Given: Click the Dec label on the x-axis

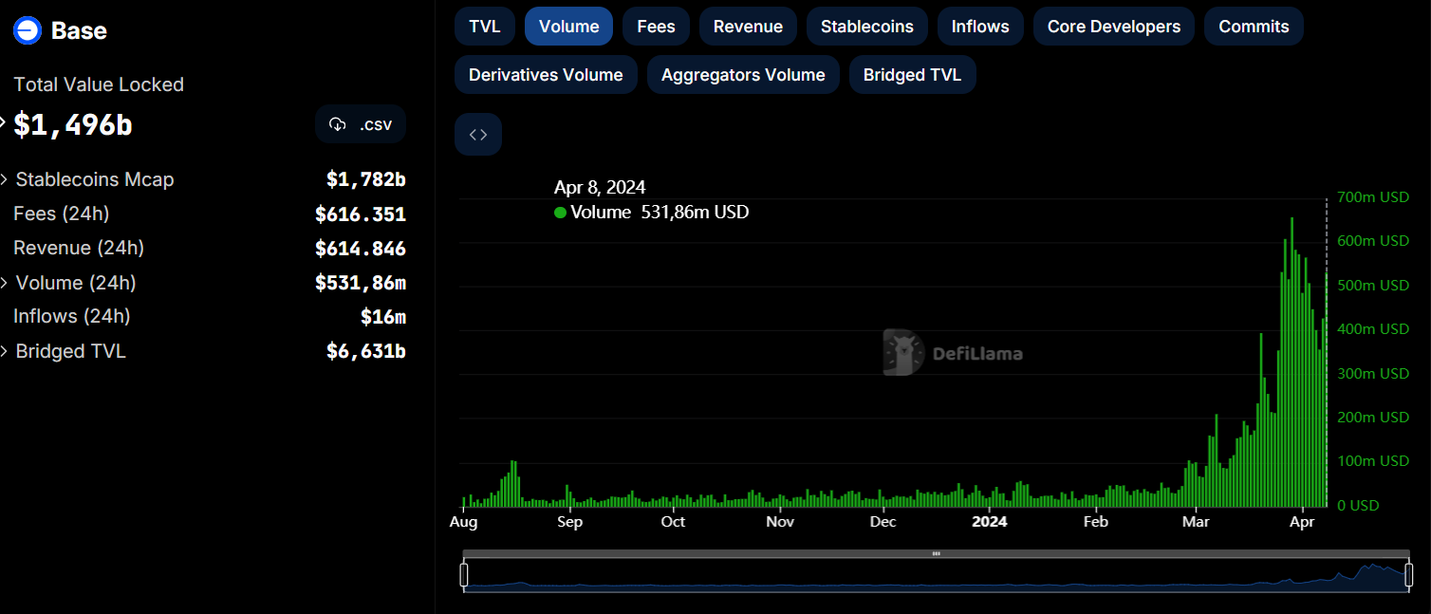Looking at the screenshot, I should tap(883, 522).
